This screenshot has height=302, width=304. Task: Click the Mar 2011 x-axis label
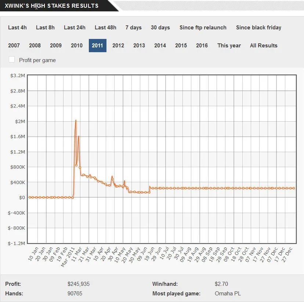pos(68,257)
